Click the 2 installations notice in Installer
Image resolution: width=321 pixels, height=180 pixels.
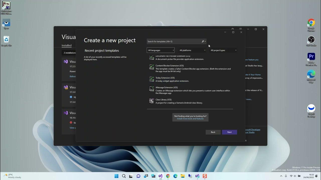tap(69, 53)
